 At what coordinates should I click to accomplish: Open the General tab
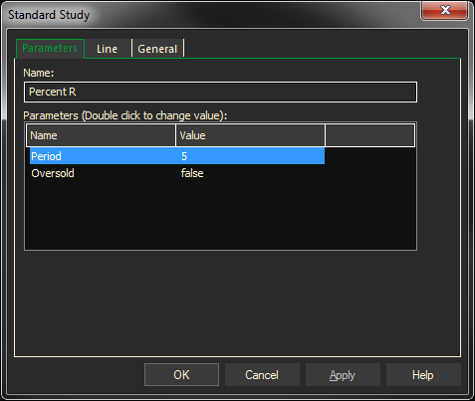157,49
